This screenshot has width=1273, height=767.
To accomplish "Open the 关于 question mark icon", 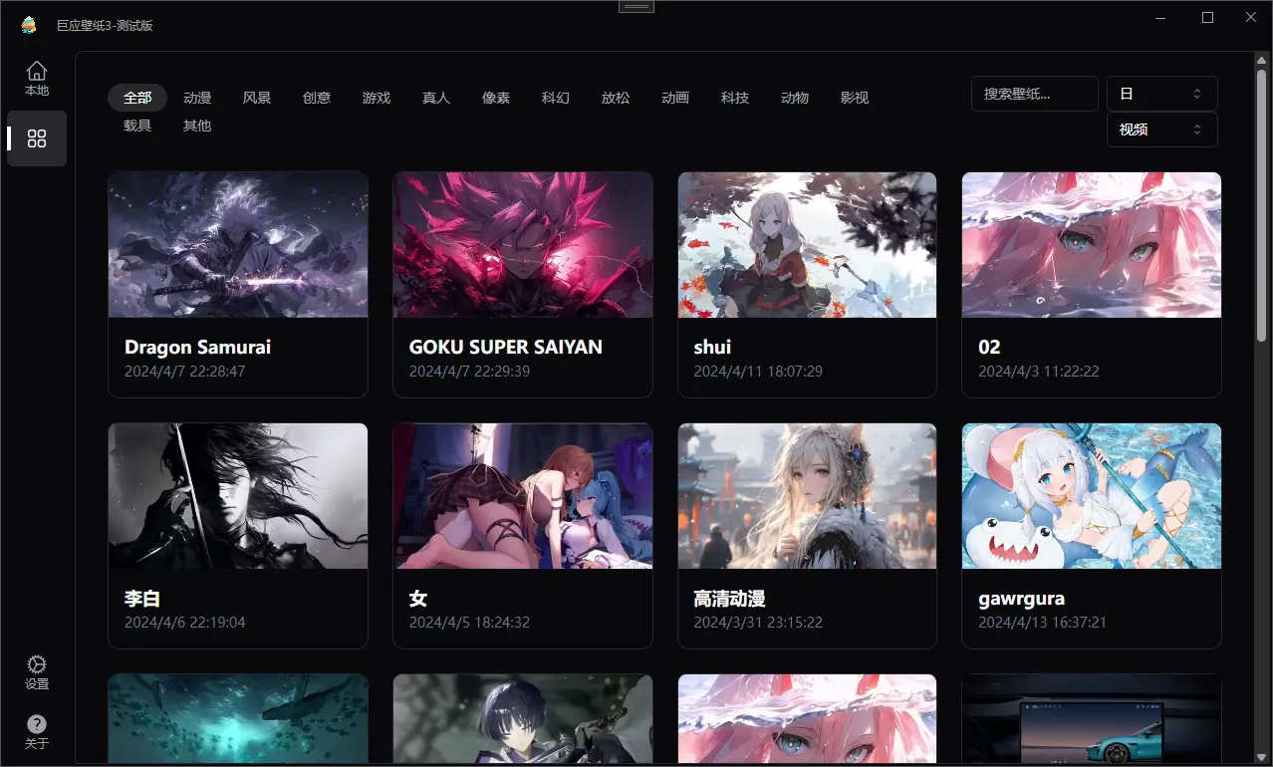I will pos(37,732).
